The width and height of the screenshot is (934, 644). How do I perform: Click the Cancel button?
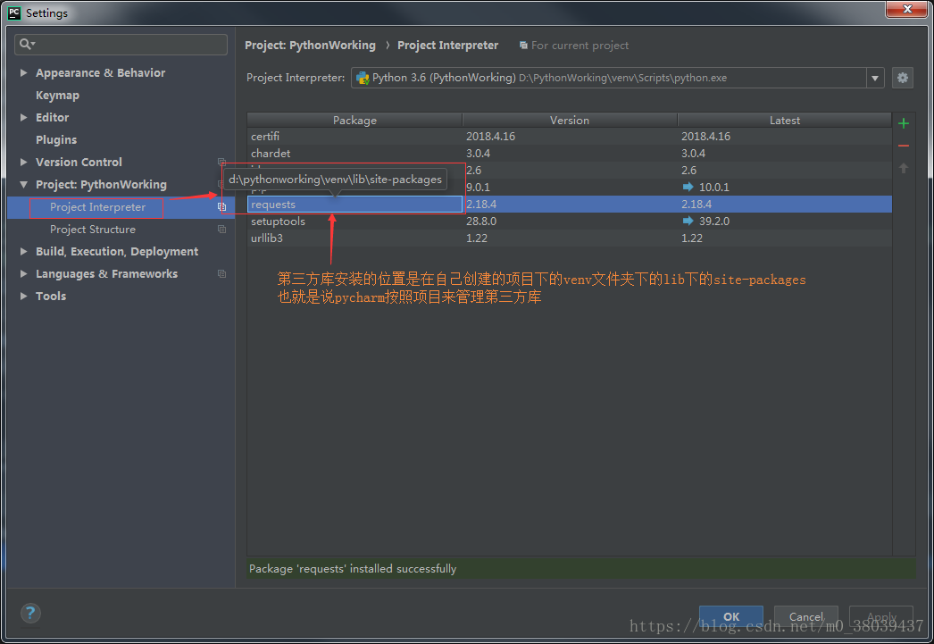point(806,616)
